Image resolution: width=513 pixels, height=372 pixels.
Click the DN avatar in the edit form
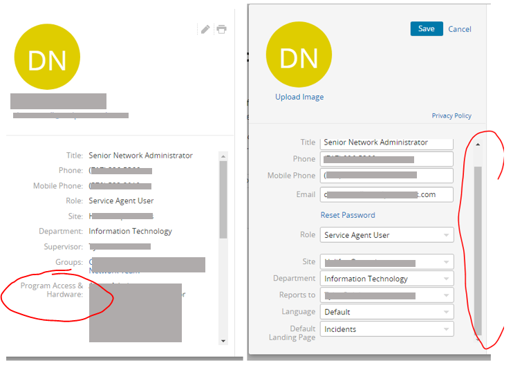[299, 55]
